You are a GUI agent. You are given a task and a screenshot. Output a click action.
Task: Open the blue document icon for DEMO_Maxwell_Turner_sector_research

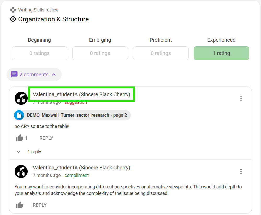[x=19, y=115]
